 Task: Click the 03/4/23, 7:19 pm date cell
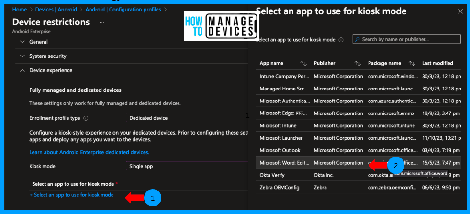click(441, 150)
